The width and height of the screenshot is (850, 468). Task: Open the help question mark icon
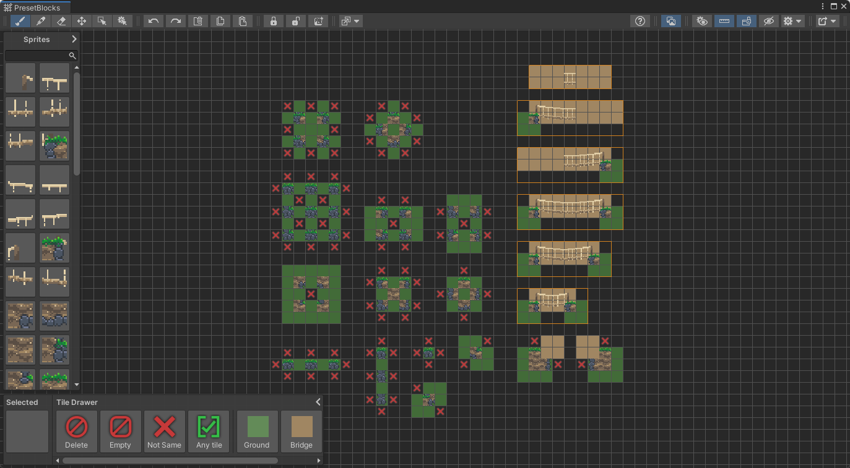(640, 21)
